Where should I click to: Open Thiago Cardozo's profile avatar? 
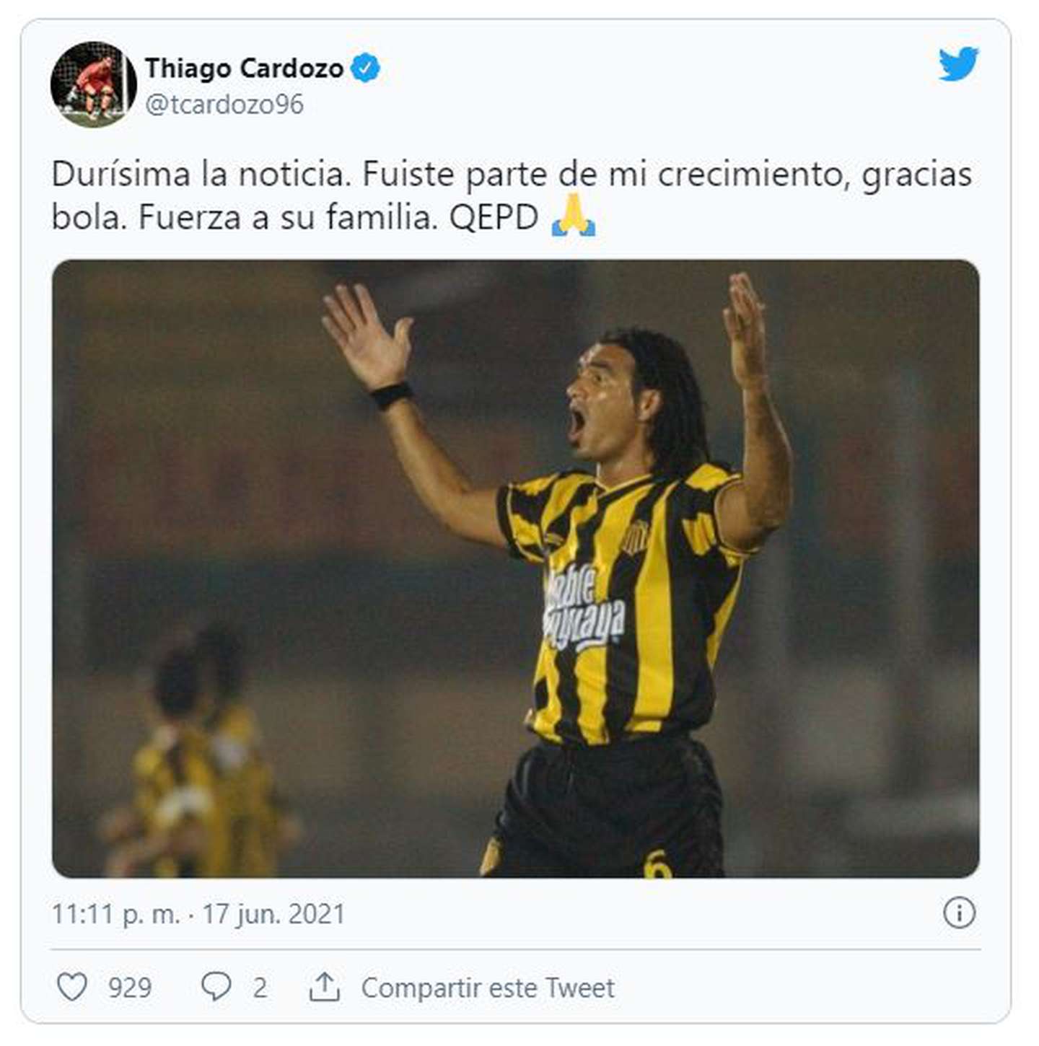tap(93, 84)
